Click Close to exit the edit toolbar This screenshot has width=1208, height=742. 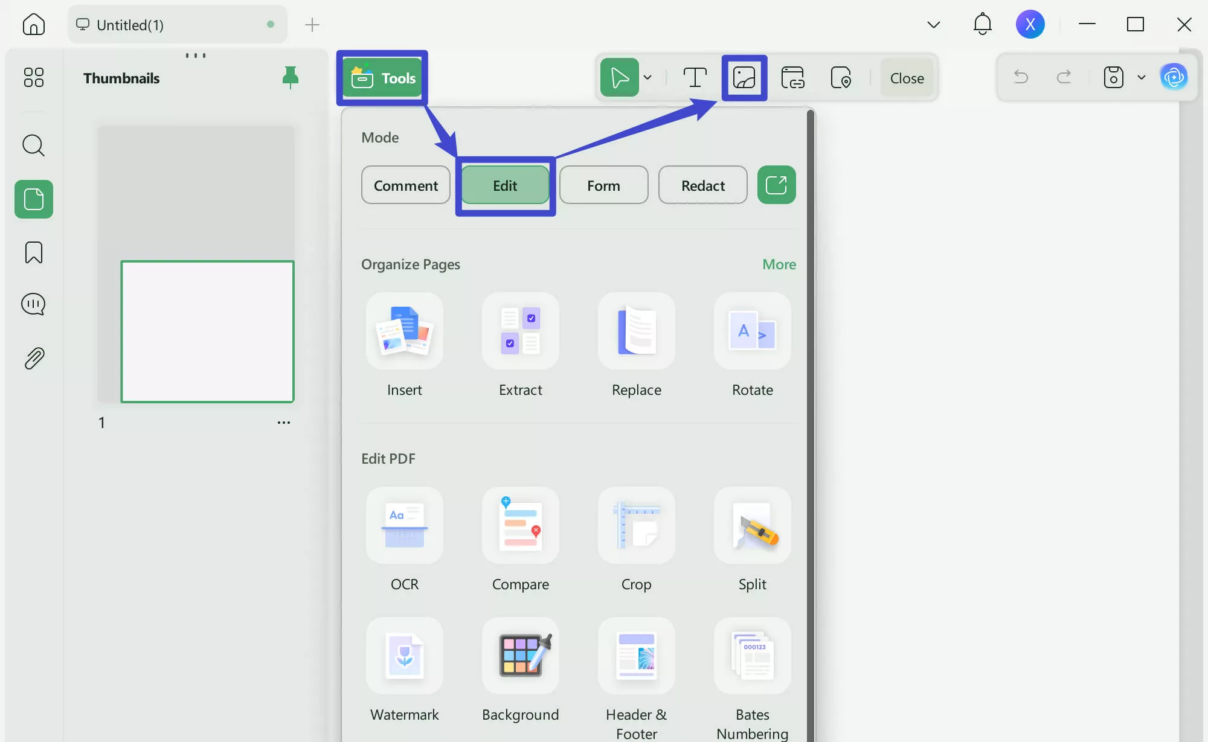(x=907, y=77)
